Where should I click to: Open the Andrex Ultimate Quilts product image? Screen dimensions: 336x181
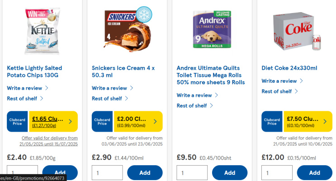pos(212,29)
